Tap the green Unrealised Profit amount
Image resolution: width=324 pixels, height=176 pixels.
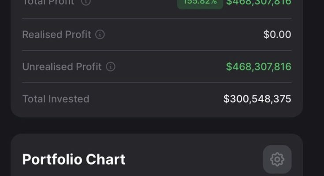259,67
